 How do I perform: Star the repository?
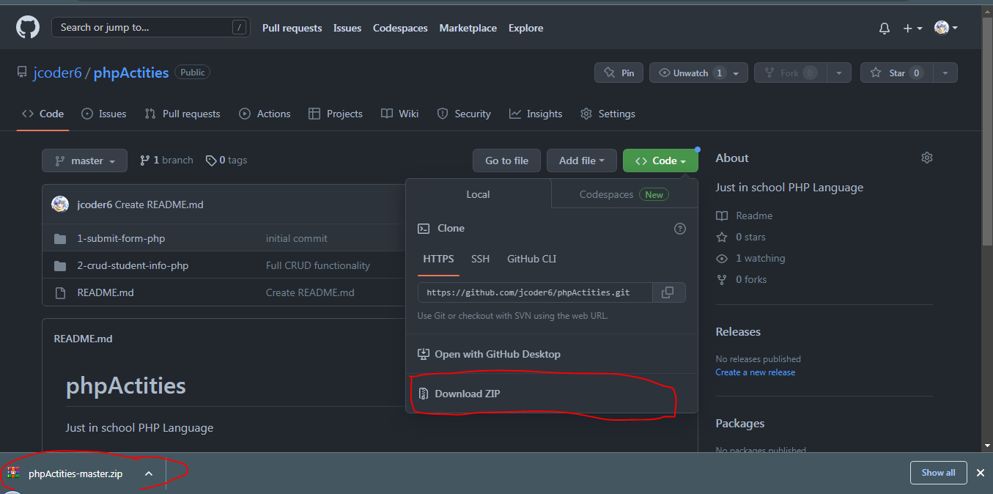coord(896,73)
